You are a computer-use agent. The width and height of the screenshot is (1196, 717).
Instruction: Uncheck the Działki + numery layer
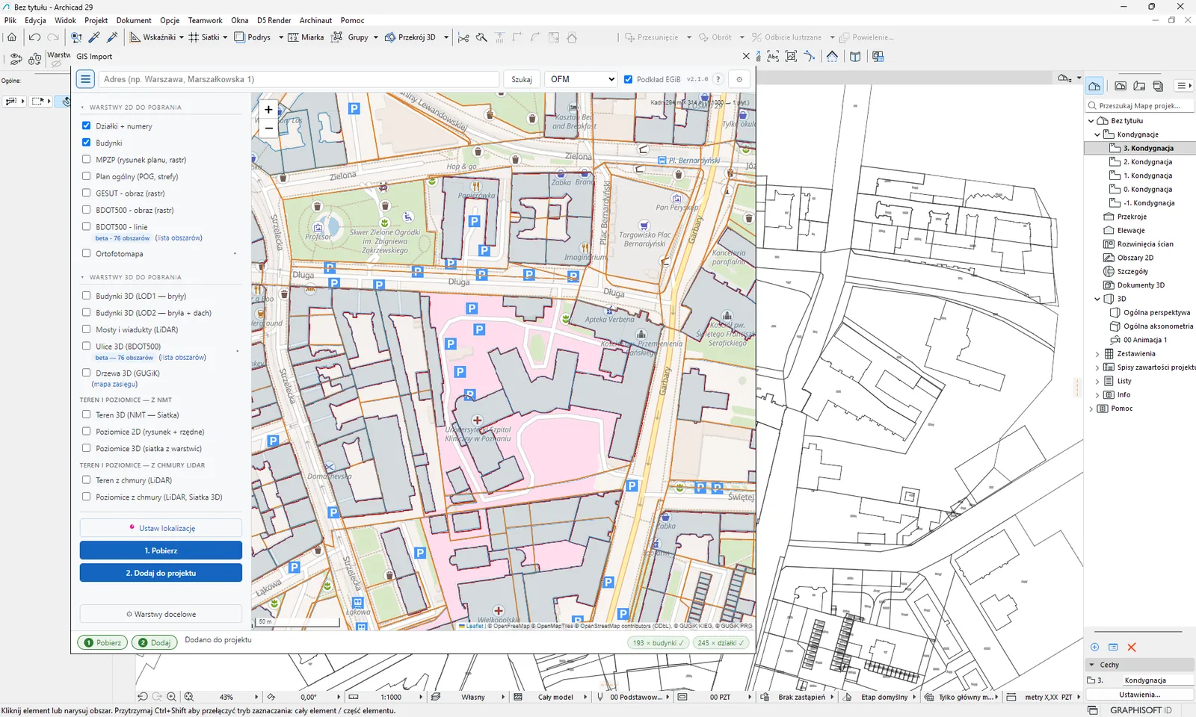(86, 125)
